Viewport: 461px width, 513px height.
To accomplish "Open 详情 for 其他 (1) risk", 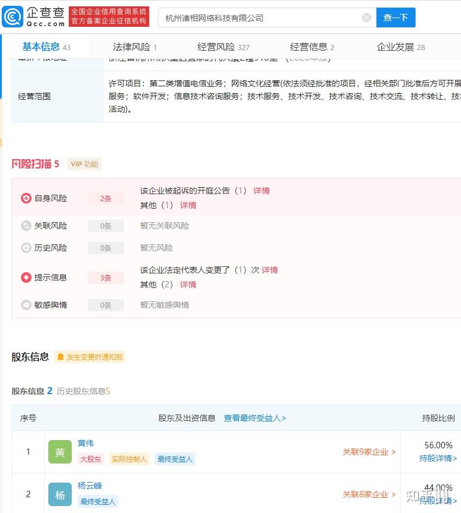I will pyautogui.click(x=188, y=205).
